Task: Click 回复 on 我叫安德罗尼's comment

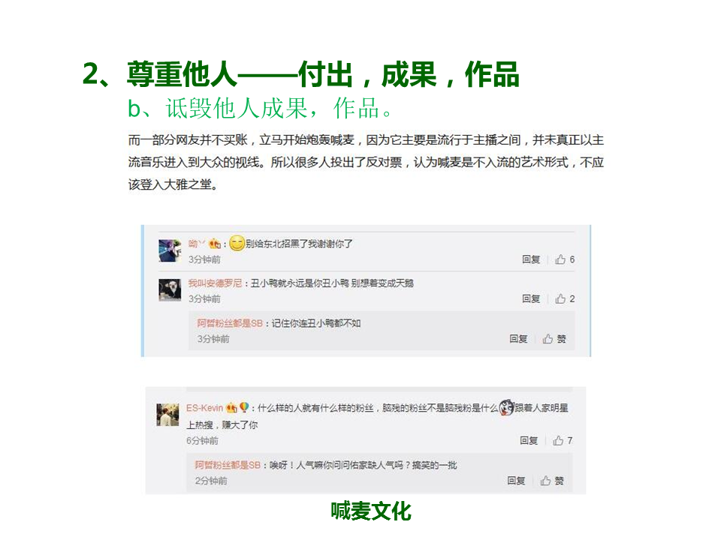Action: tap(531, 299)
